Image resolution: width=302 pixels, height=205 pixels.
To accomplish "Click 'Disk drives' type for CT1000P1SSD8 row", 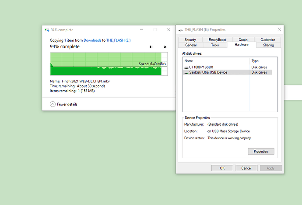I will (259, 67).
